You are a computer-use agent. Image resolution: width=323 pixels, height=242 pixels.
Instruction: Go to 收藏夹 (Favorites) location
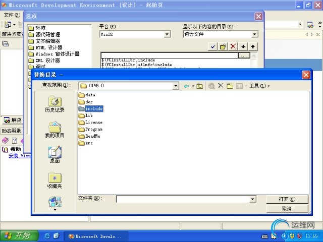(55, 180)
